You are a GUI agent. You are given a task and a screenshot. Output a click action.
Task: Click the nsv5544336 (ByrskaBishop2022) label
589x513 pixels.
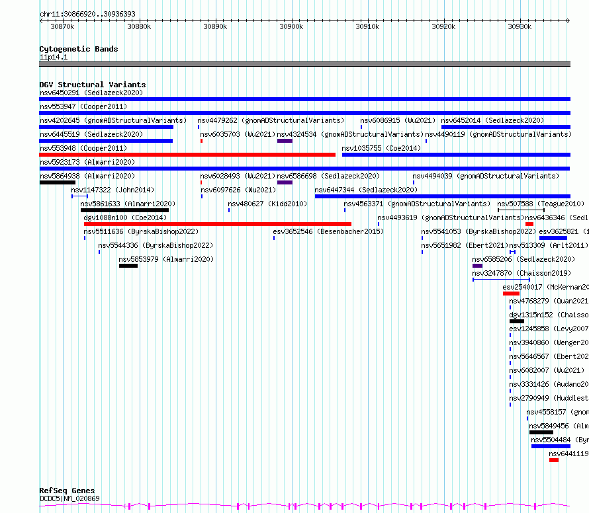(156, 245)
